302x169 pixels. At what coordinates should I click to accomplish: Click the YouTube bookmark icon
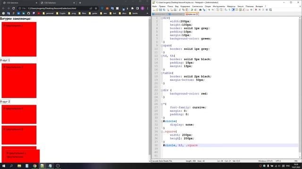click(x=39, y=14)
